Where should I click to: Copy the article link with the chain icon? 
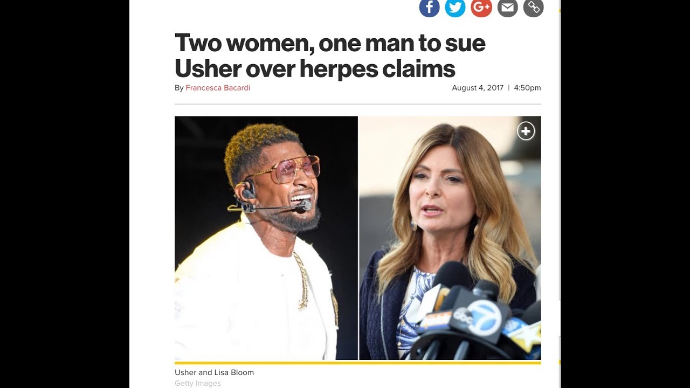pyautogui.click(x=533, y=8)
